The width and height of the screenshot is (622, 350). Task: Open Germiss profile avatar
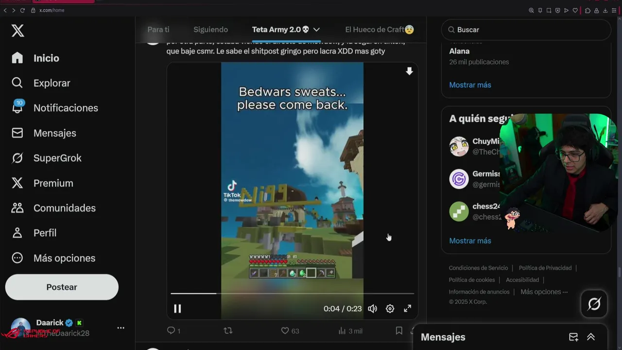[x=459, y=179]
